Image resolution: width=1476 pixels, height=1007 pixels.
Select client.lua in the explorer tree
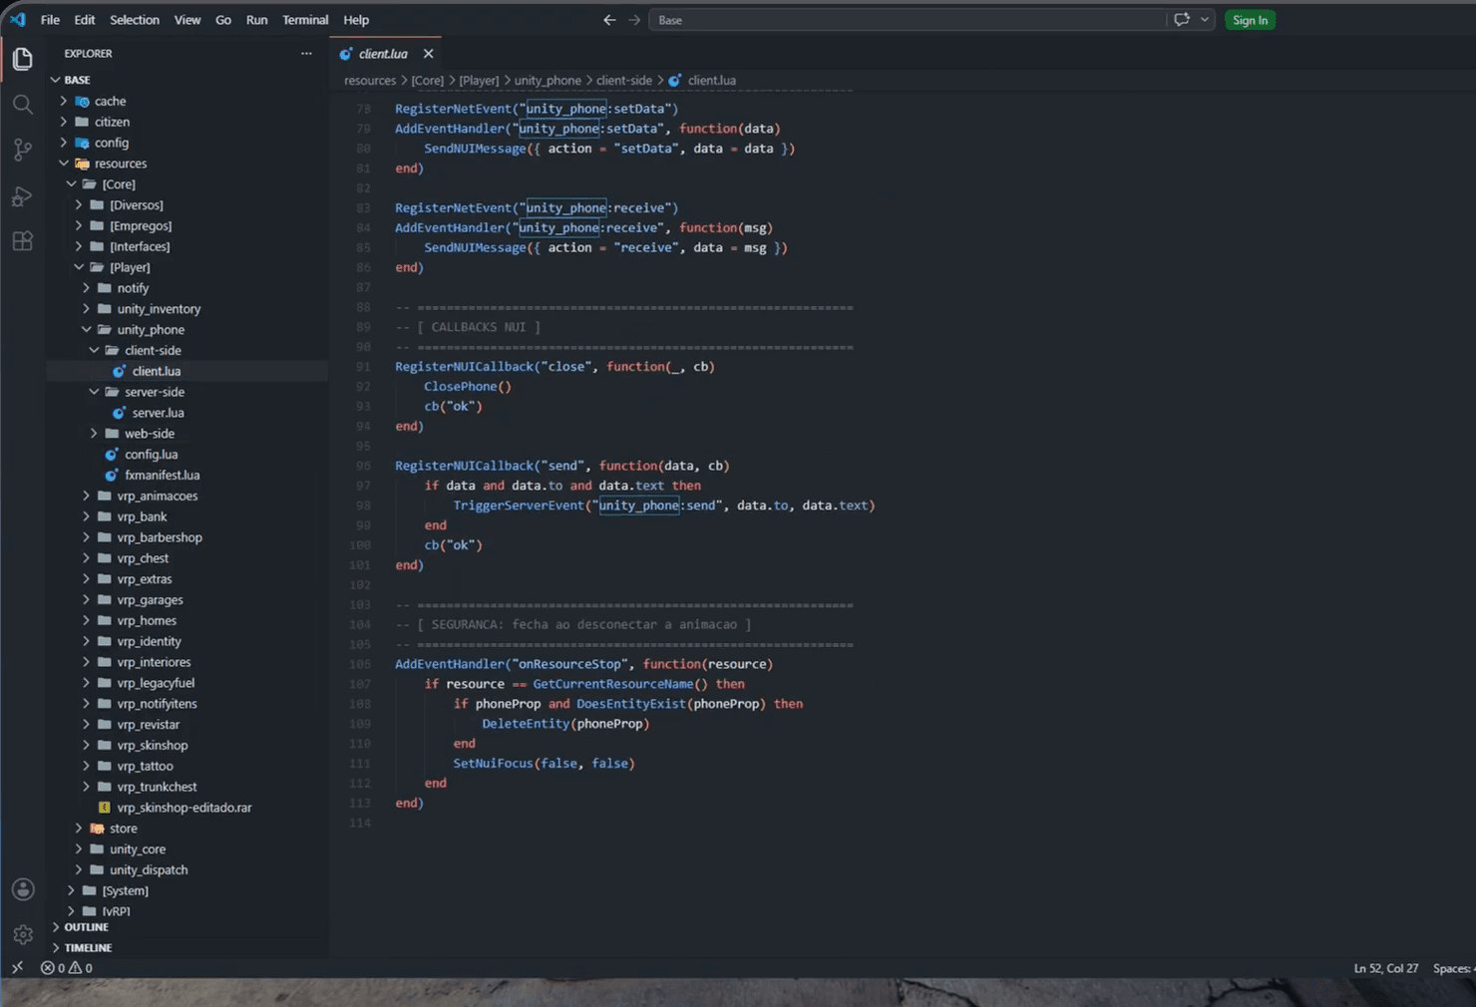pyautogui.click(x=187, y=371)
